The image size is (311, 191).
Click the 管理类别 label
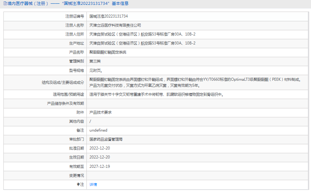click(77, 61)
